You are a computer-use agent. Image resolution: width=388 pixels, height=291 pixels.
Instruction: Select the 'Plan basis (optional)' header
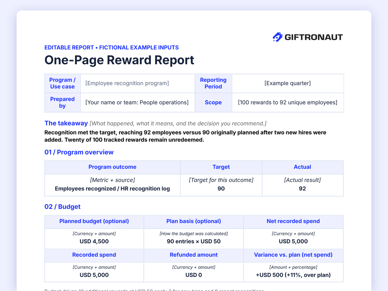[x=194, y=221]
